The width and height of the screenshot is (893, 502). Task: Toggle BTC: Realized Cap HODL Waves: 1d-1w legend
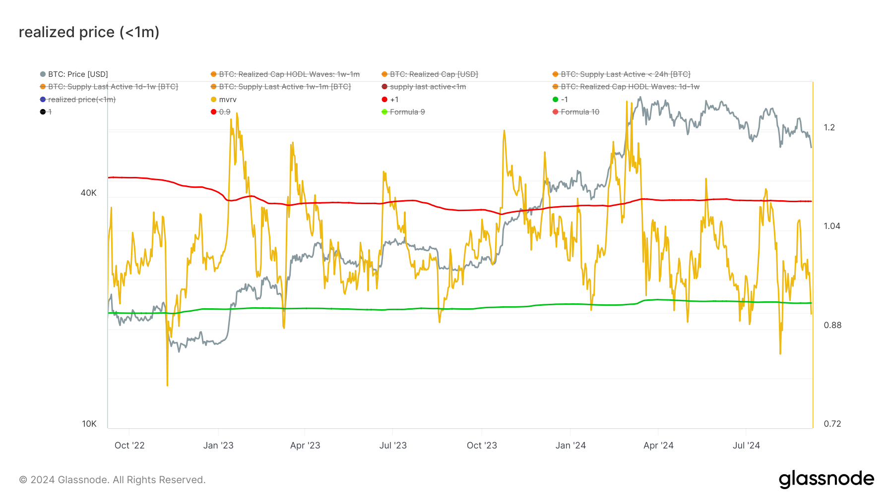coord(626,87)
